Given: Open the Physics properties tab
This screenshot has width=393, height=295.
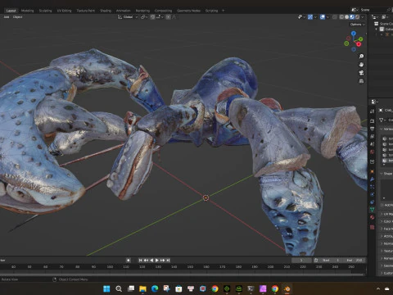Looking at the screenshot, I should (x=373, y=194).
